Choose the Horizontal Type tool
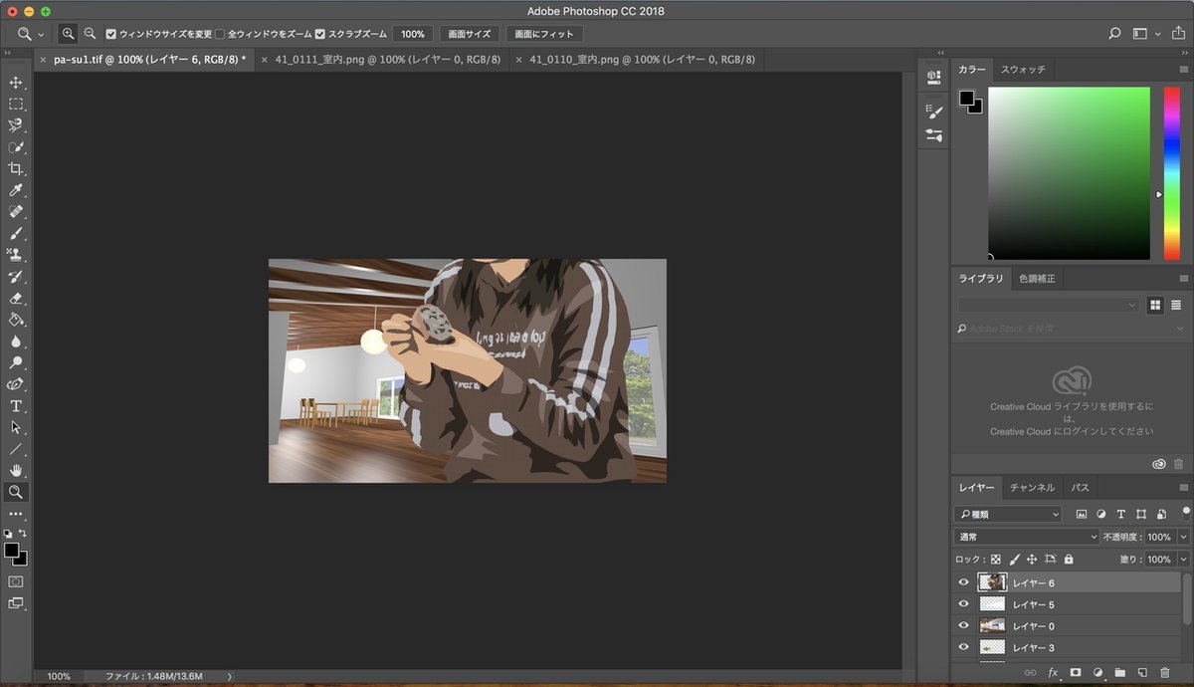Image resolution: width=1194 pixels, height=687 pixels. click(x=16, y=406)
